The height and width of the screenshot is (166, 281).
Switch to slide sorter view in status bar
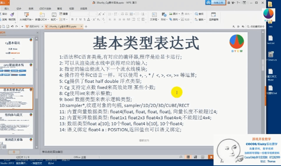195,157
